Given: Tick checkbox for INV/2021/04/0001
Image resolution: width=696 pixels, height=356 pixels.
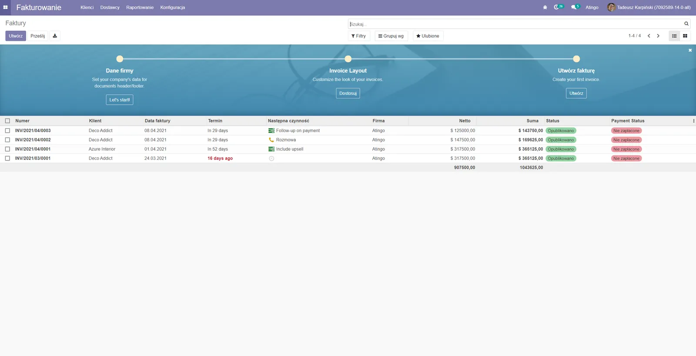Looking at the screenshot, I should click(7, 149).
